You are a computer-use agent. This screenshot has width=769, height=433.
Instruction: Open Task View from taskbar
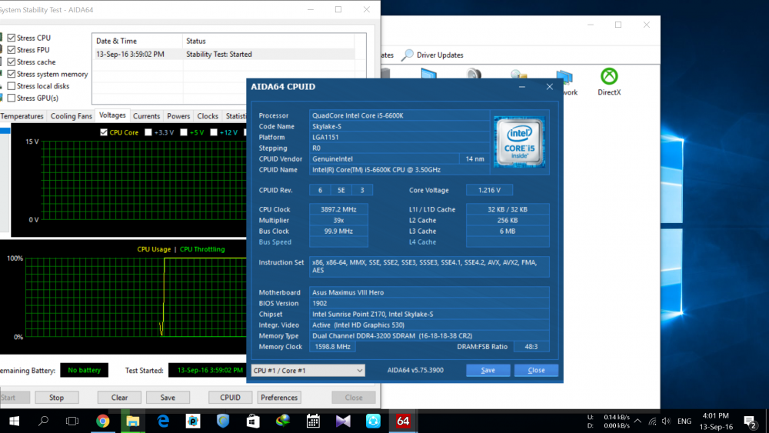72,421
